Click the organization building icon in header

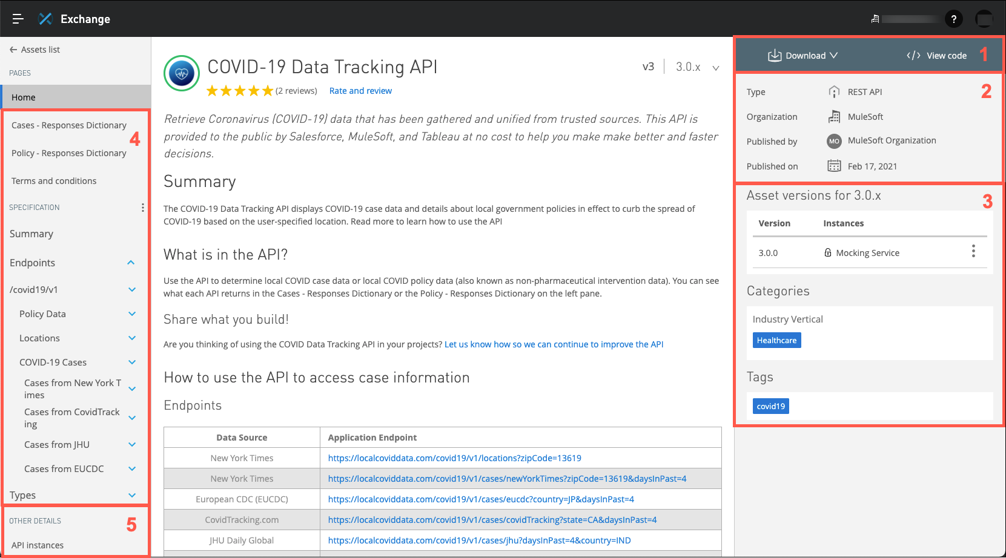(875, 19)
